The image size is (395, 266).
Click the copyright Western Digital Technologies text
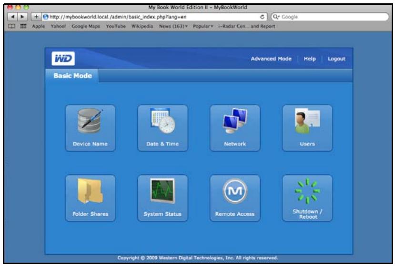point(197,258)
